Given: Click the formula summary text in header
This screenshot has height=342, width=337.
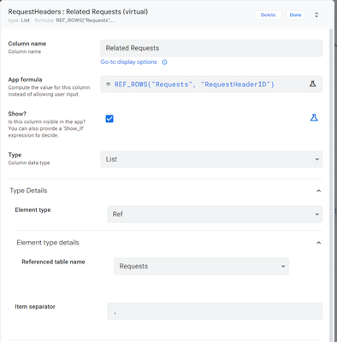Looking at the screenshot, I should [x=75, y=21].
